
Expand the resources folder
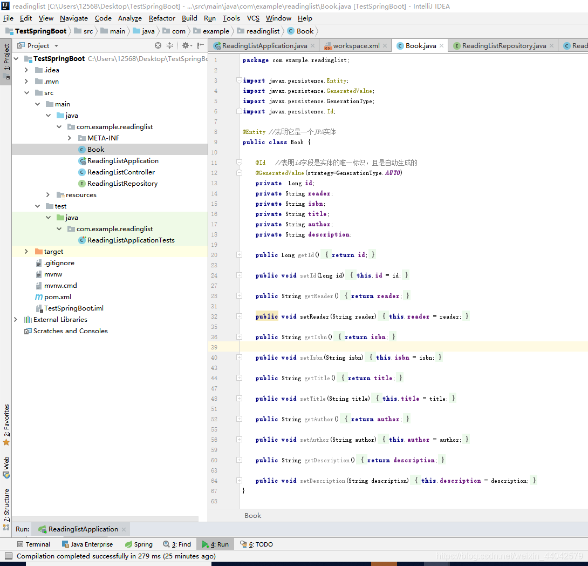(48, 195)
